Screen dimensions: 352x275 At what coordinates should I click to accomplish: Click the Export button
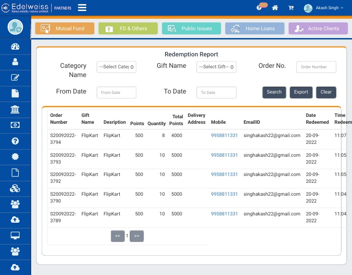coord(301,92)
